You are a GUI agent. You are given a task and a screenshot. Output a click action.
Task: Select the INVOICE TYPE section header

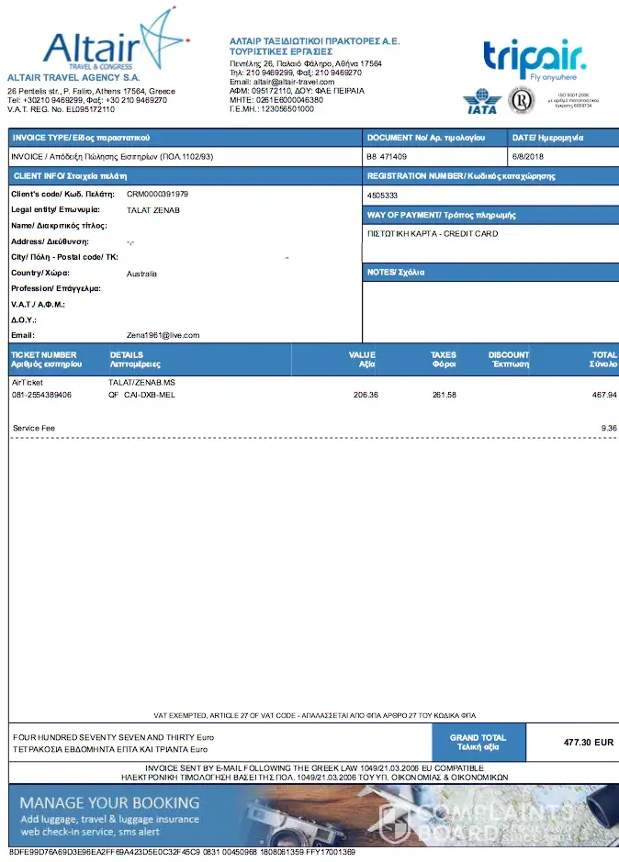point(81,138)
